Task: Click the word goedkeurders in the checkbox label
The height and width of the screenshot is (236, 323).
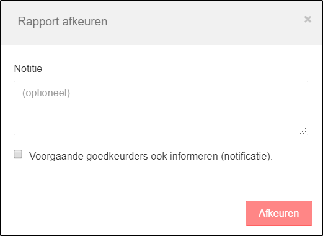Action: point(117,157)
